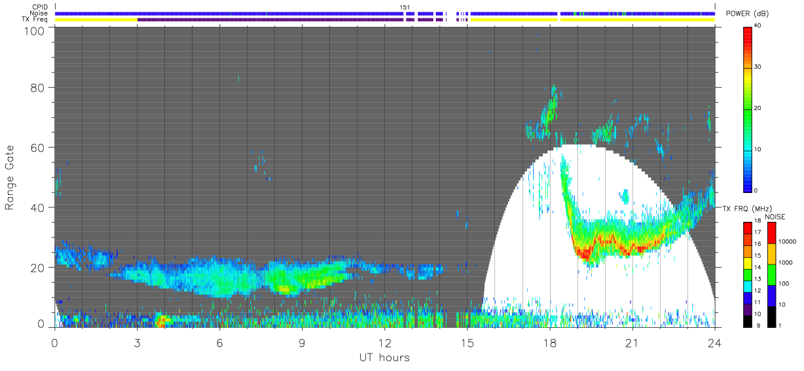The height and width of the screenshot is (371, 804).
Task: Click the Noise row label at top left
Action: click(x=40, y=13)
